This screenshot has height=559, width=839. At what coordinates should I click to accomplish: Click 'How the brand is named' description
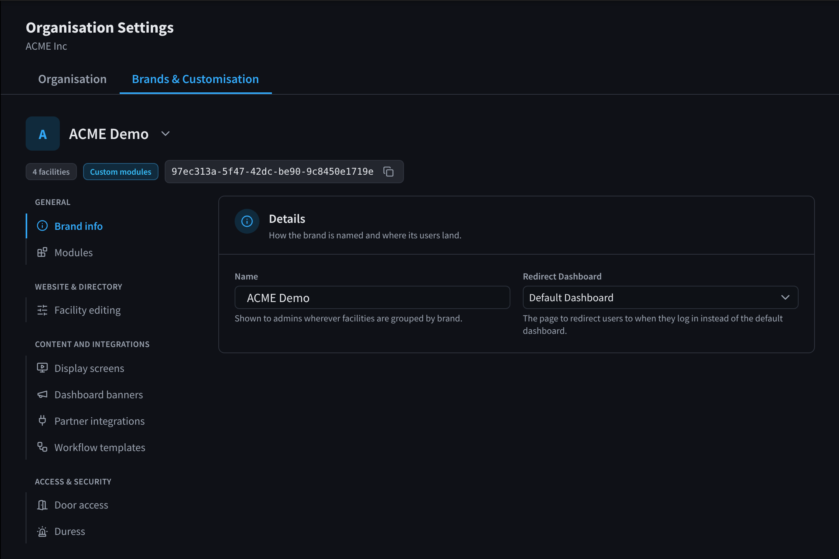click(x=365, y=235)
